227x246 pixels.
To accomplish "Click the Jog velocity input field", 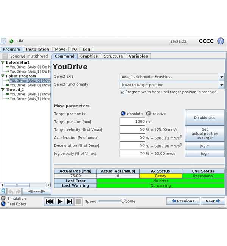I will coord(132,153).
